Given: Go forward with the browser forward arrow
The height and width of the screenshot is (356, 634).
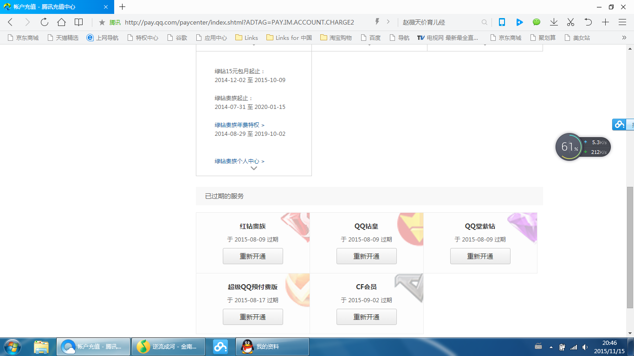Looking at the screenshot, I should [x=27, y=22].
